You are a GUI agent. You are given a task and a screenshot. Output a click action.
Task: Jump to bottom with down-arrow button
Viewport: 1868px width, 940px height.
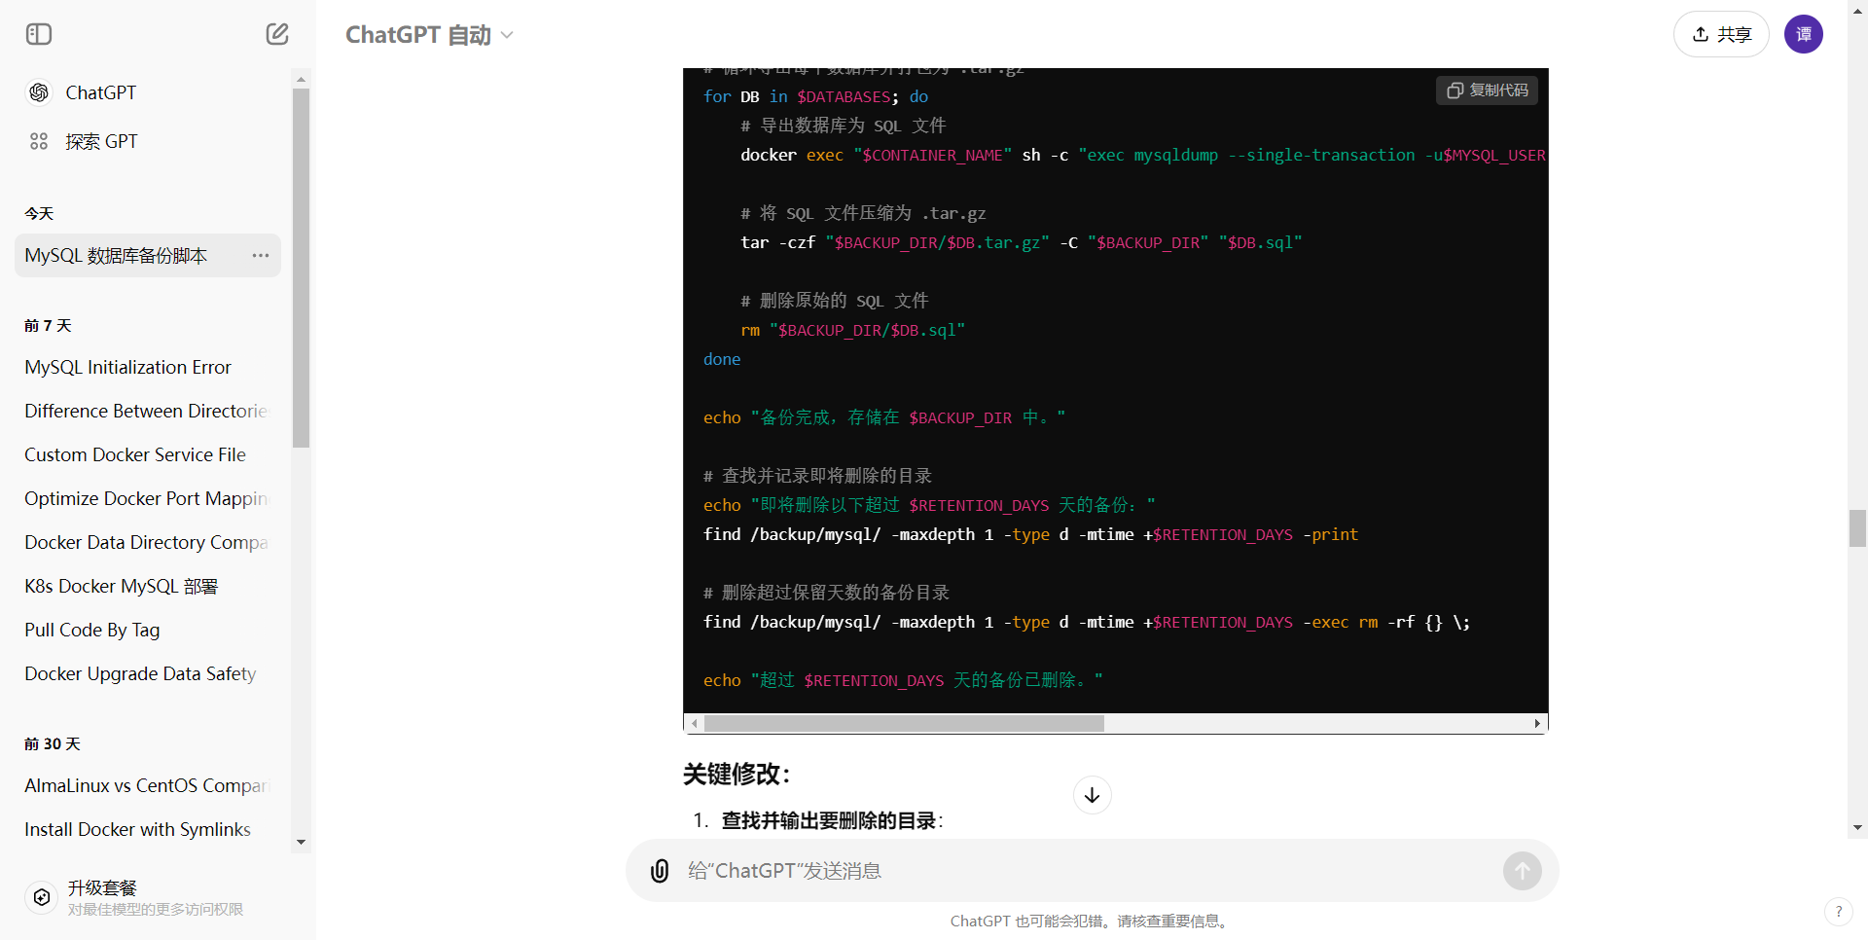(1093, 795)
